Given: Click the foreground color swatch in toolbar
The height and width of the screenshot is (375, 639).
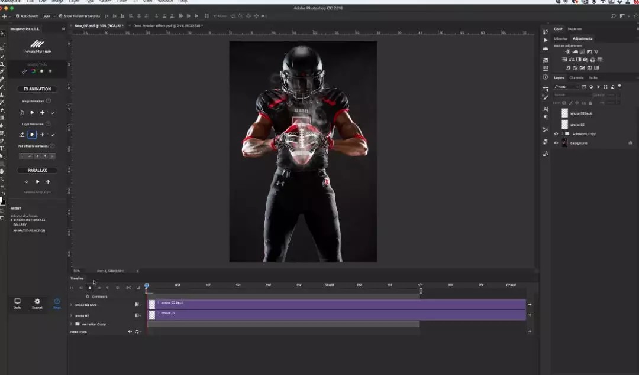Looking at the screenshot, I should [x=1, y=200].
